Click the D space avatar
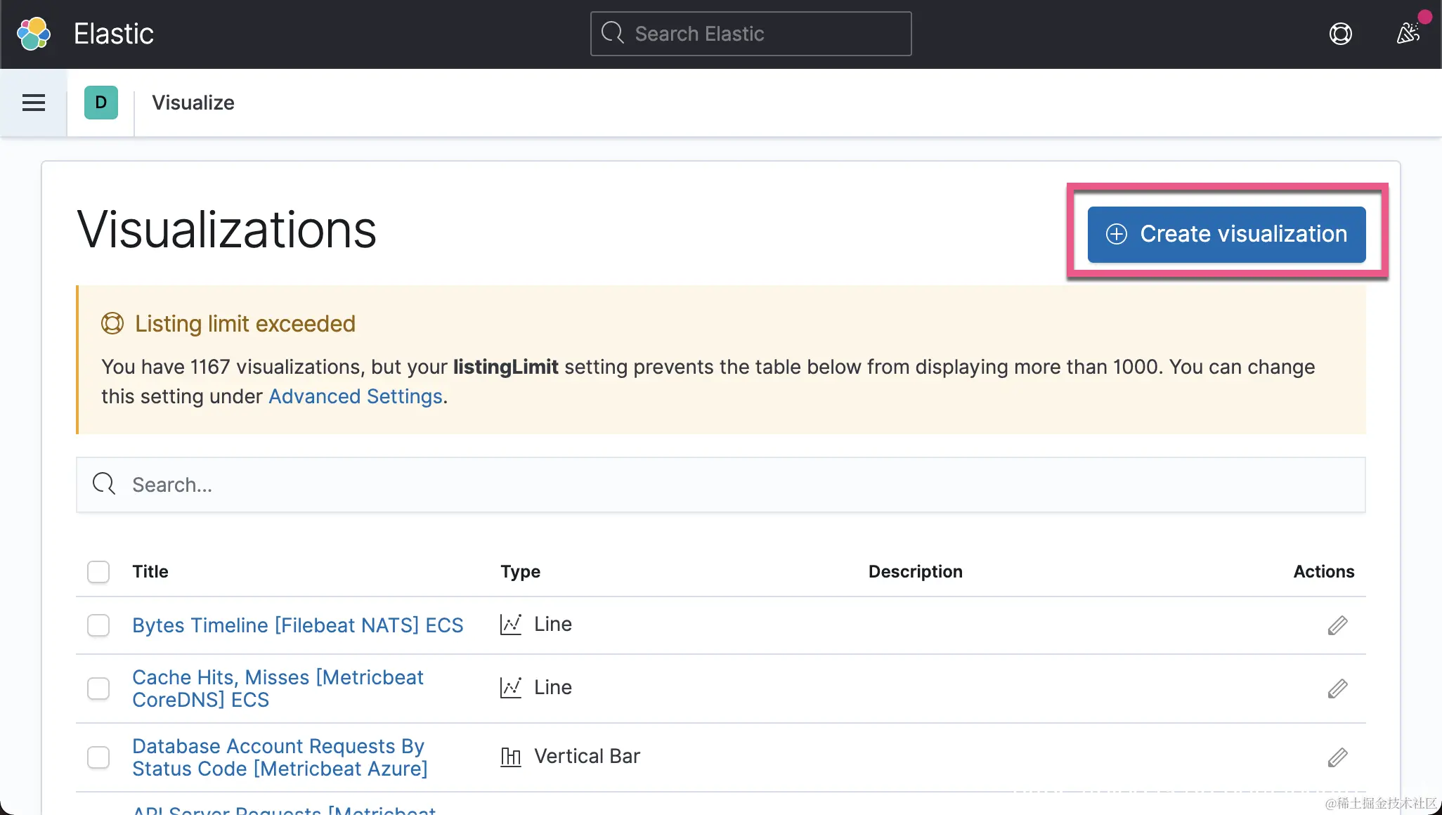Viewport: 1442px width, 815px height. [101, 103]
